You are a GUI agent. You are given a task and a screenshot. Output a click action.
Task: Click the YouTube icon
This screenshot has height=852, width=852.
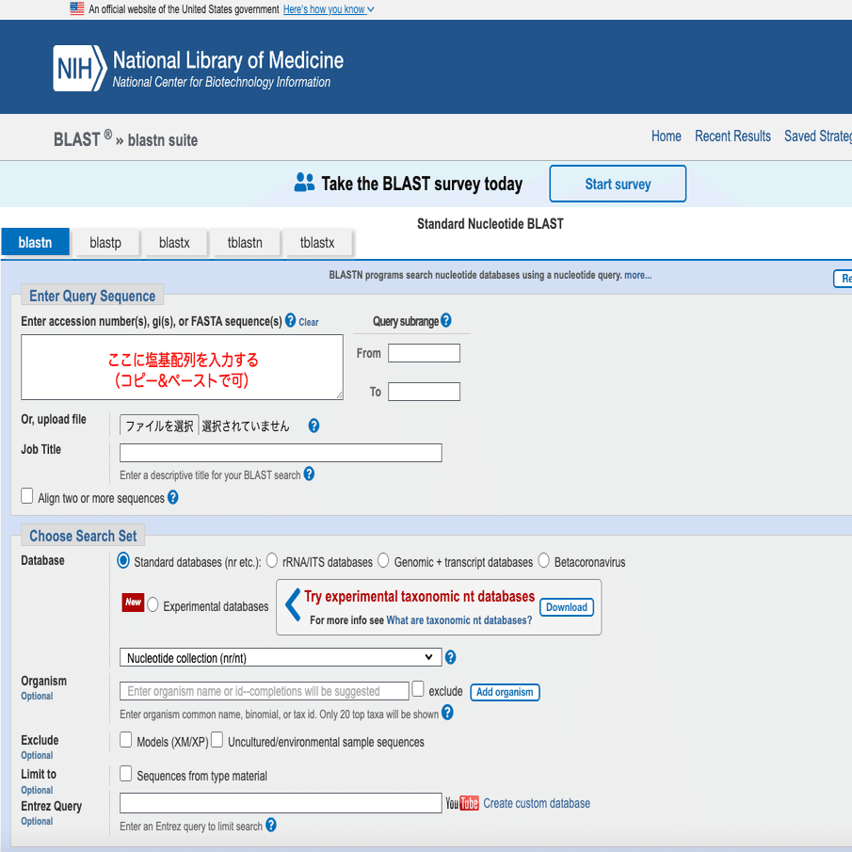click(462, 803)
